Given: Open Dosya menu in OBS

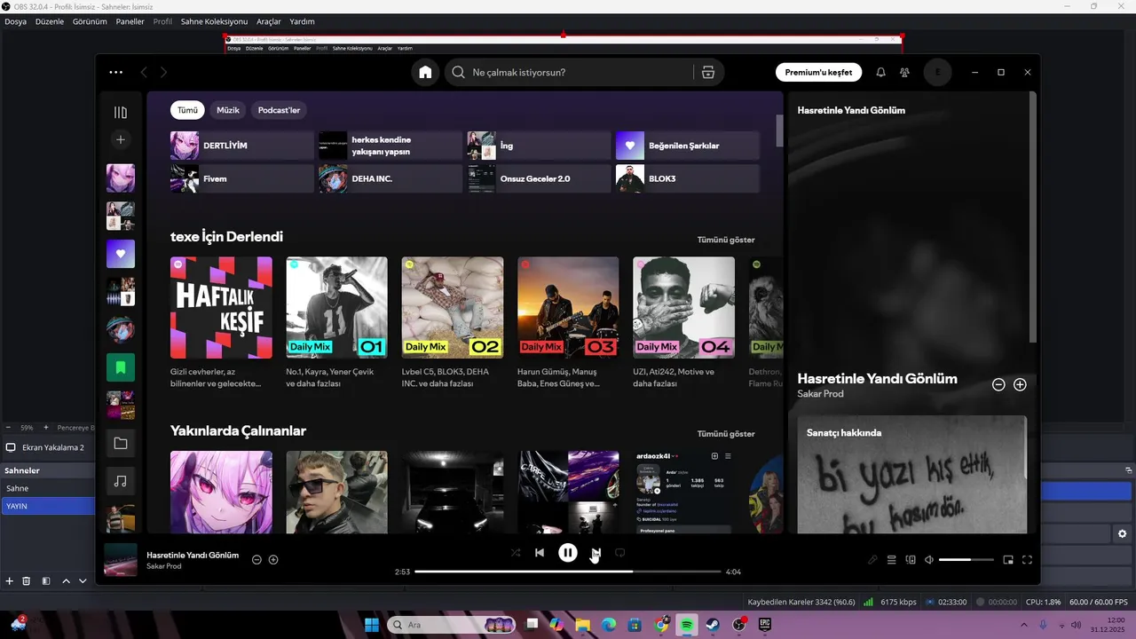Looking at the screenshot, I should [16, 21].
